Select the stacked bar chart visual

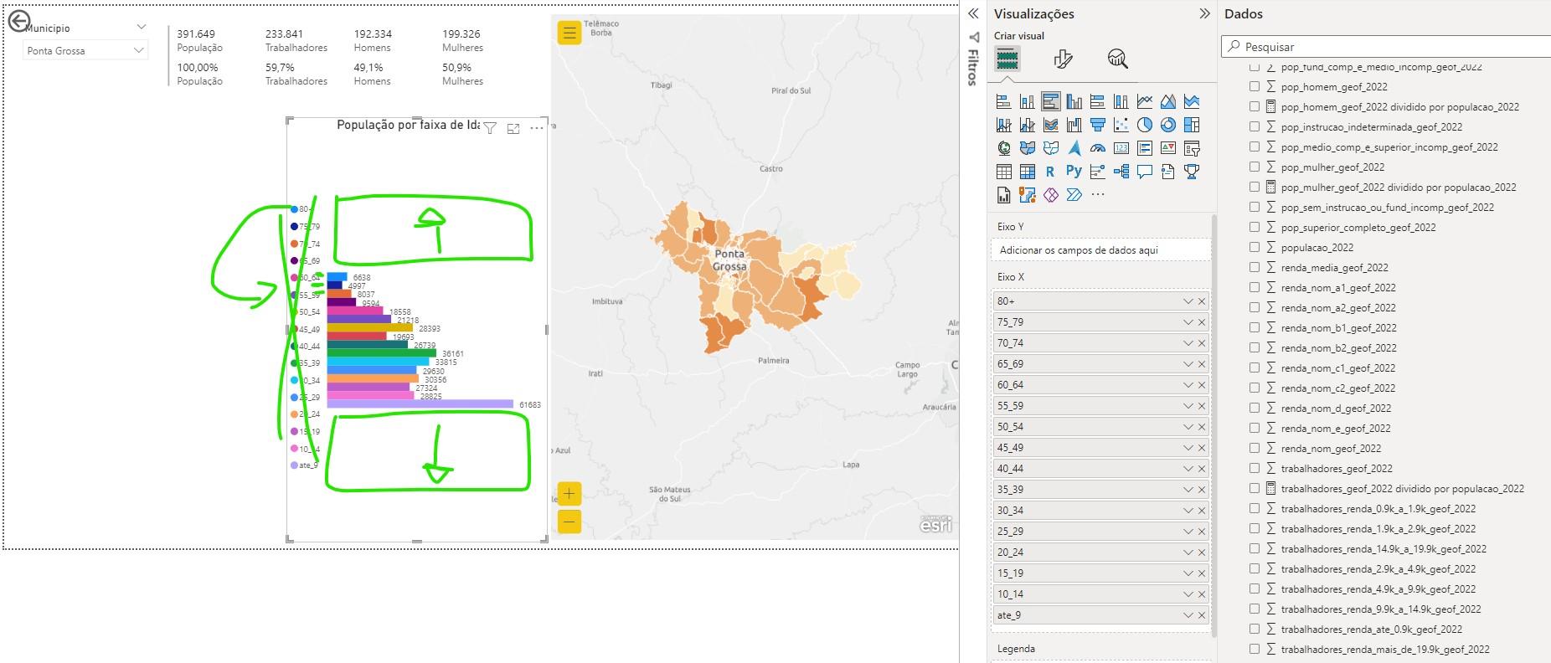1004,101
